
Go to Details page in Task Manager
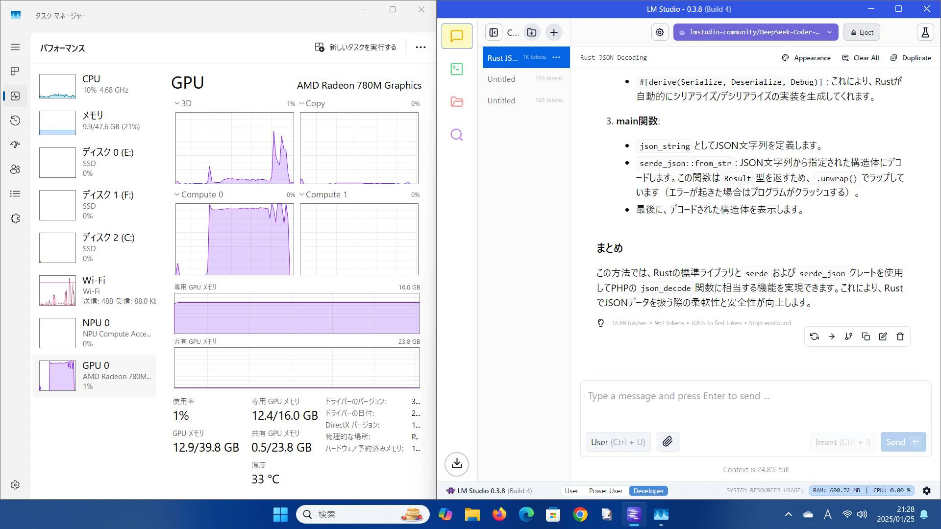pos(15,194)
